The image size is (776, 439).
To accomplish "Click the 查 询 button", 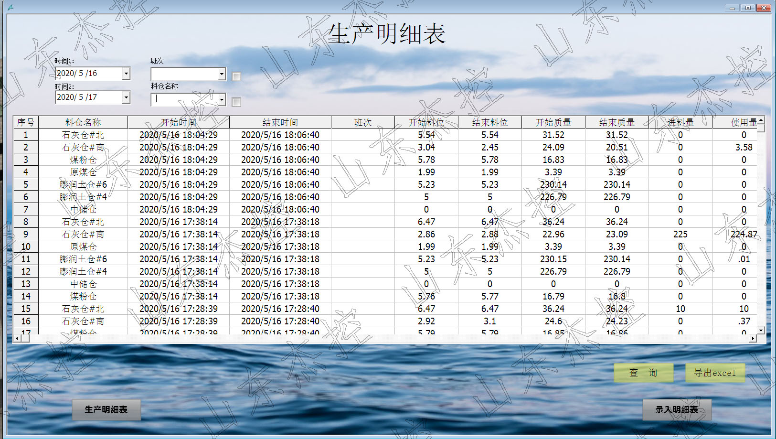I will pos(644,373).
